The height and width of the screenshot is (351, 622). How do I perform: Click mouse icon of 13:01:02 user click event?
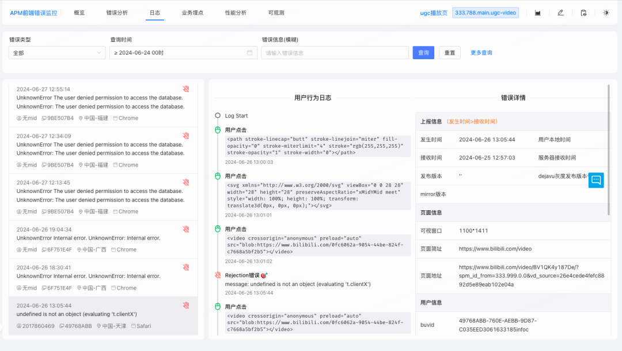pyautogui.click(x=218, y=229)
